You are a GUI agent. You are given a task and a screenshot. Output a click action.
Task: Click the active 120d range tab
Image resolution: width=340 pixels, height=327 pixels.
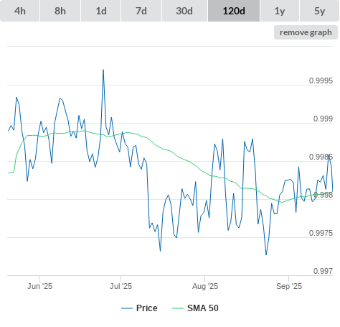(234, 11)
